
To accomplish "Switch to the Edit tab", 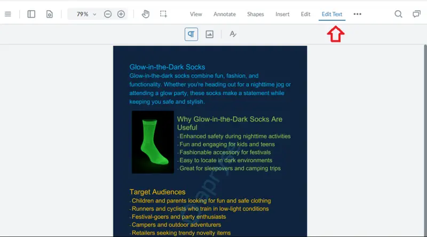I will [305, 14].
